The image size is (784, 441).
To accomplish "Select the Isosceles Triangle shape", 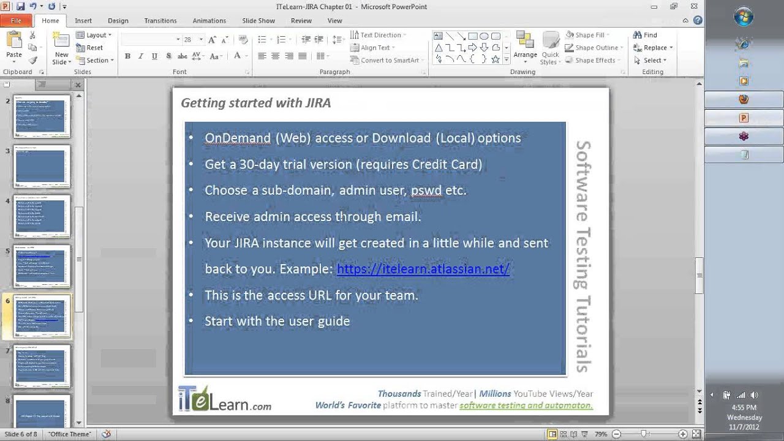I will [x=439, y=47].
